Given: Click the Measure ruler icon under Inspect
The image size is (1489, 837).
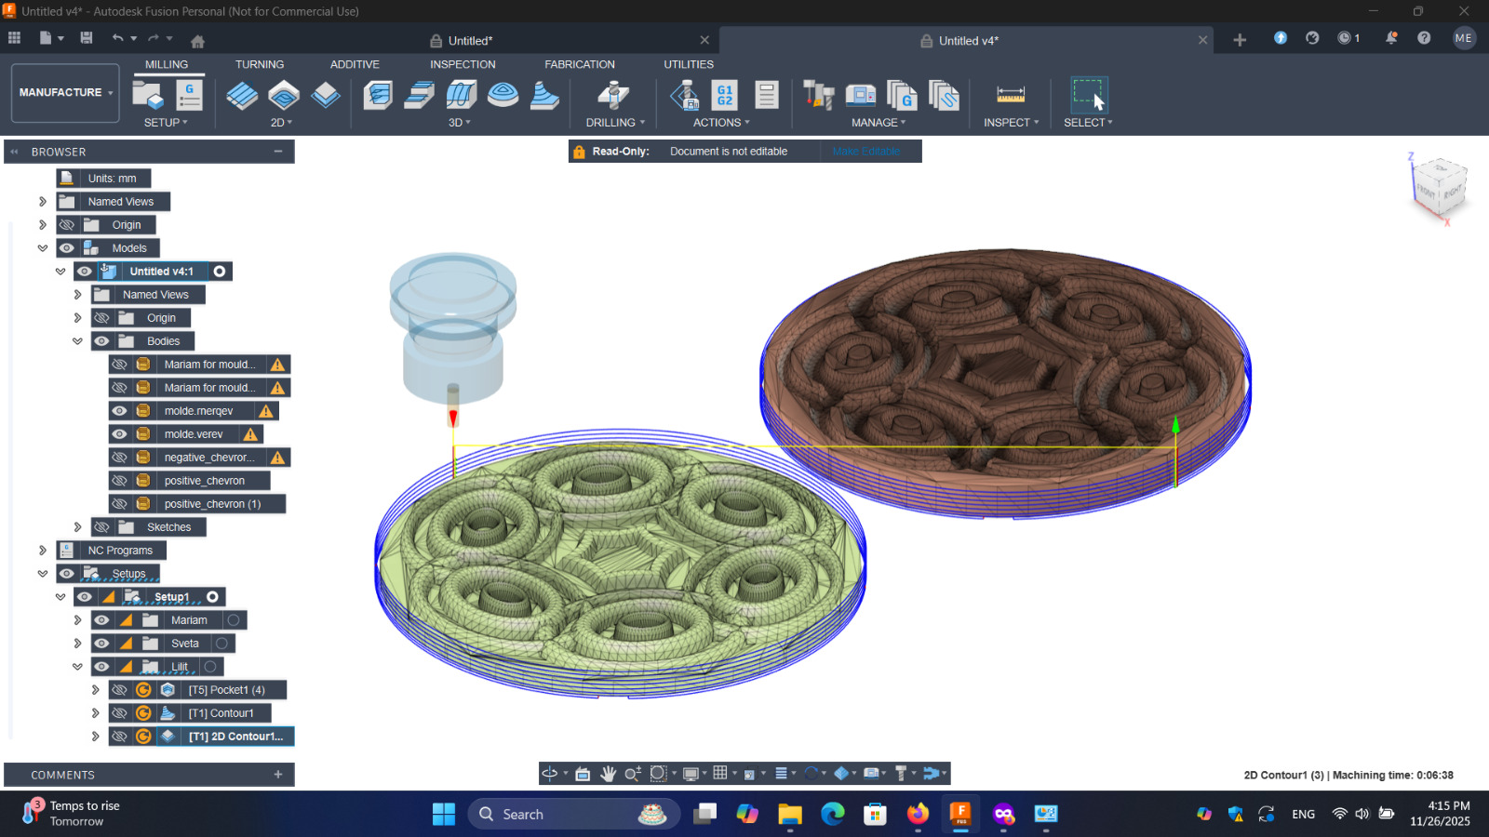Looking at the screenshot, I should point(1010,95).
